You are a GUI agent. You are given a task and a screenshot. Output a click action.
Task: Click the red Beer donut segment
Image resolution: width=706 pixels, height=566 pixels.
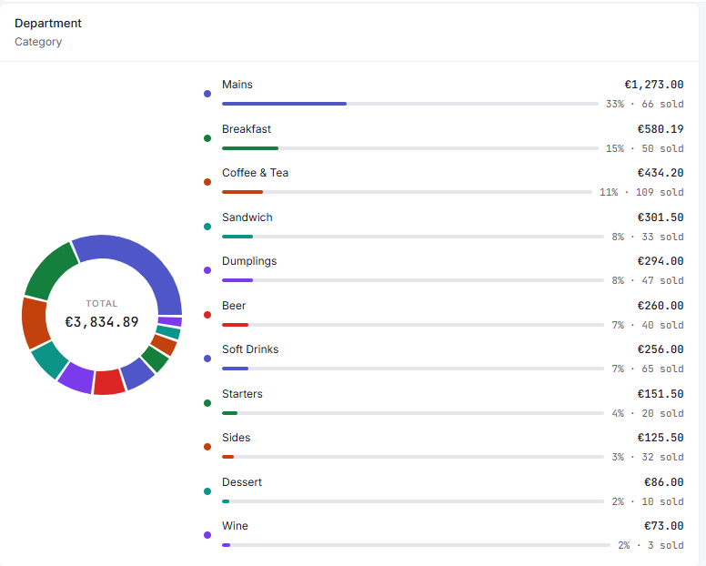[109, 382]
